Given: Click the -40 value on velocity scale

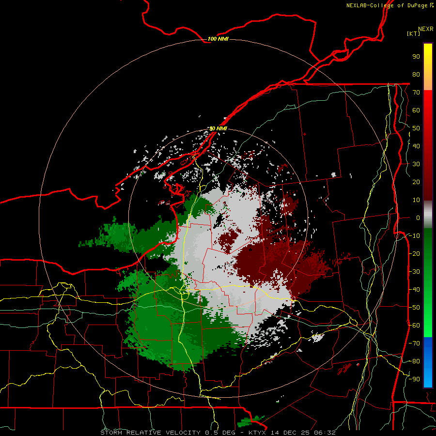Looking at the screenshot, I should [414, 290].
